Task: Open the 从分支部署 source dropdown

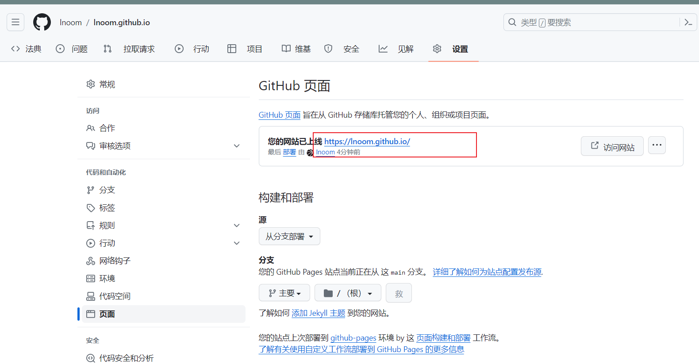Action: tap(289, 236)
